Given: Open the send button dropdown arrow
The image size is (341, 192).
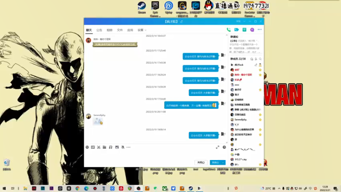Looking at the screenshot, I should coord(223,163).
